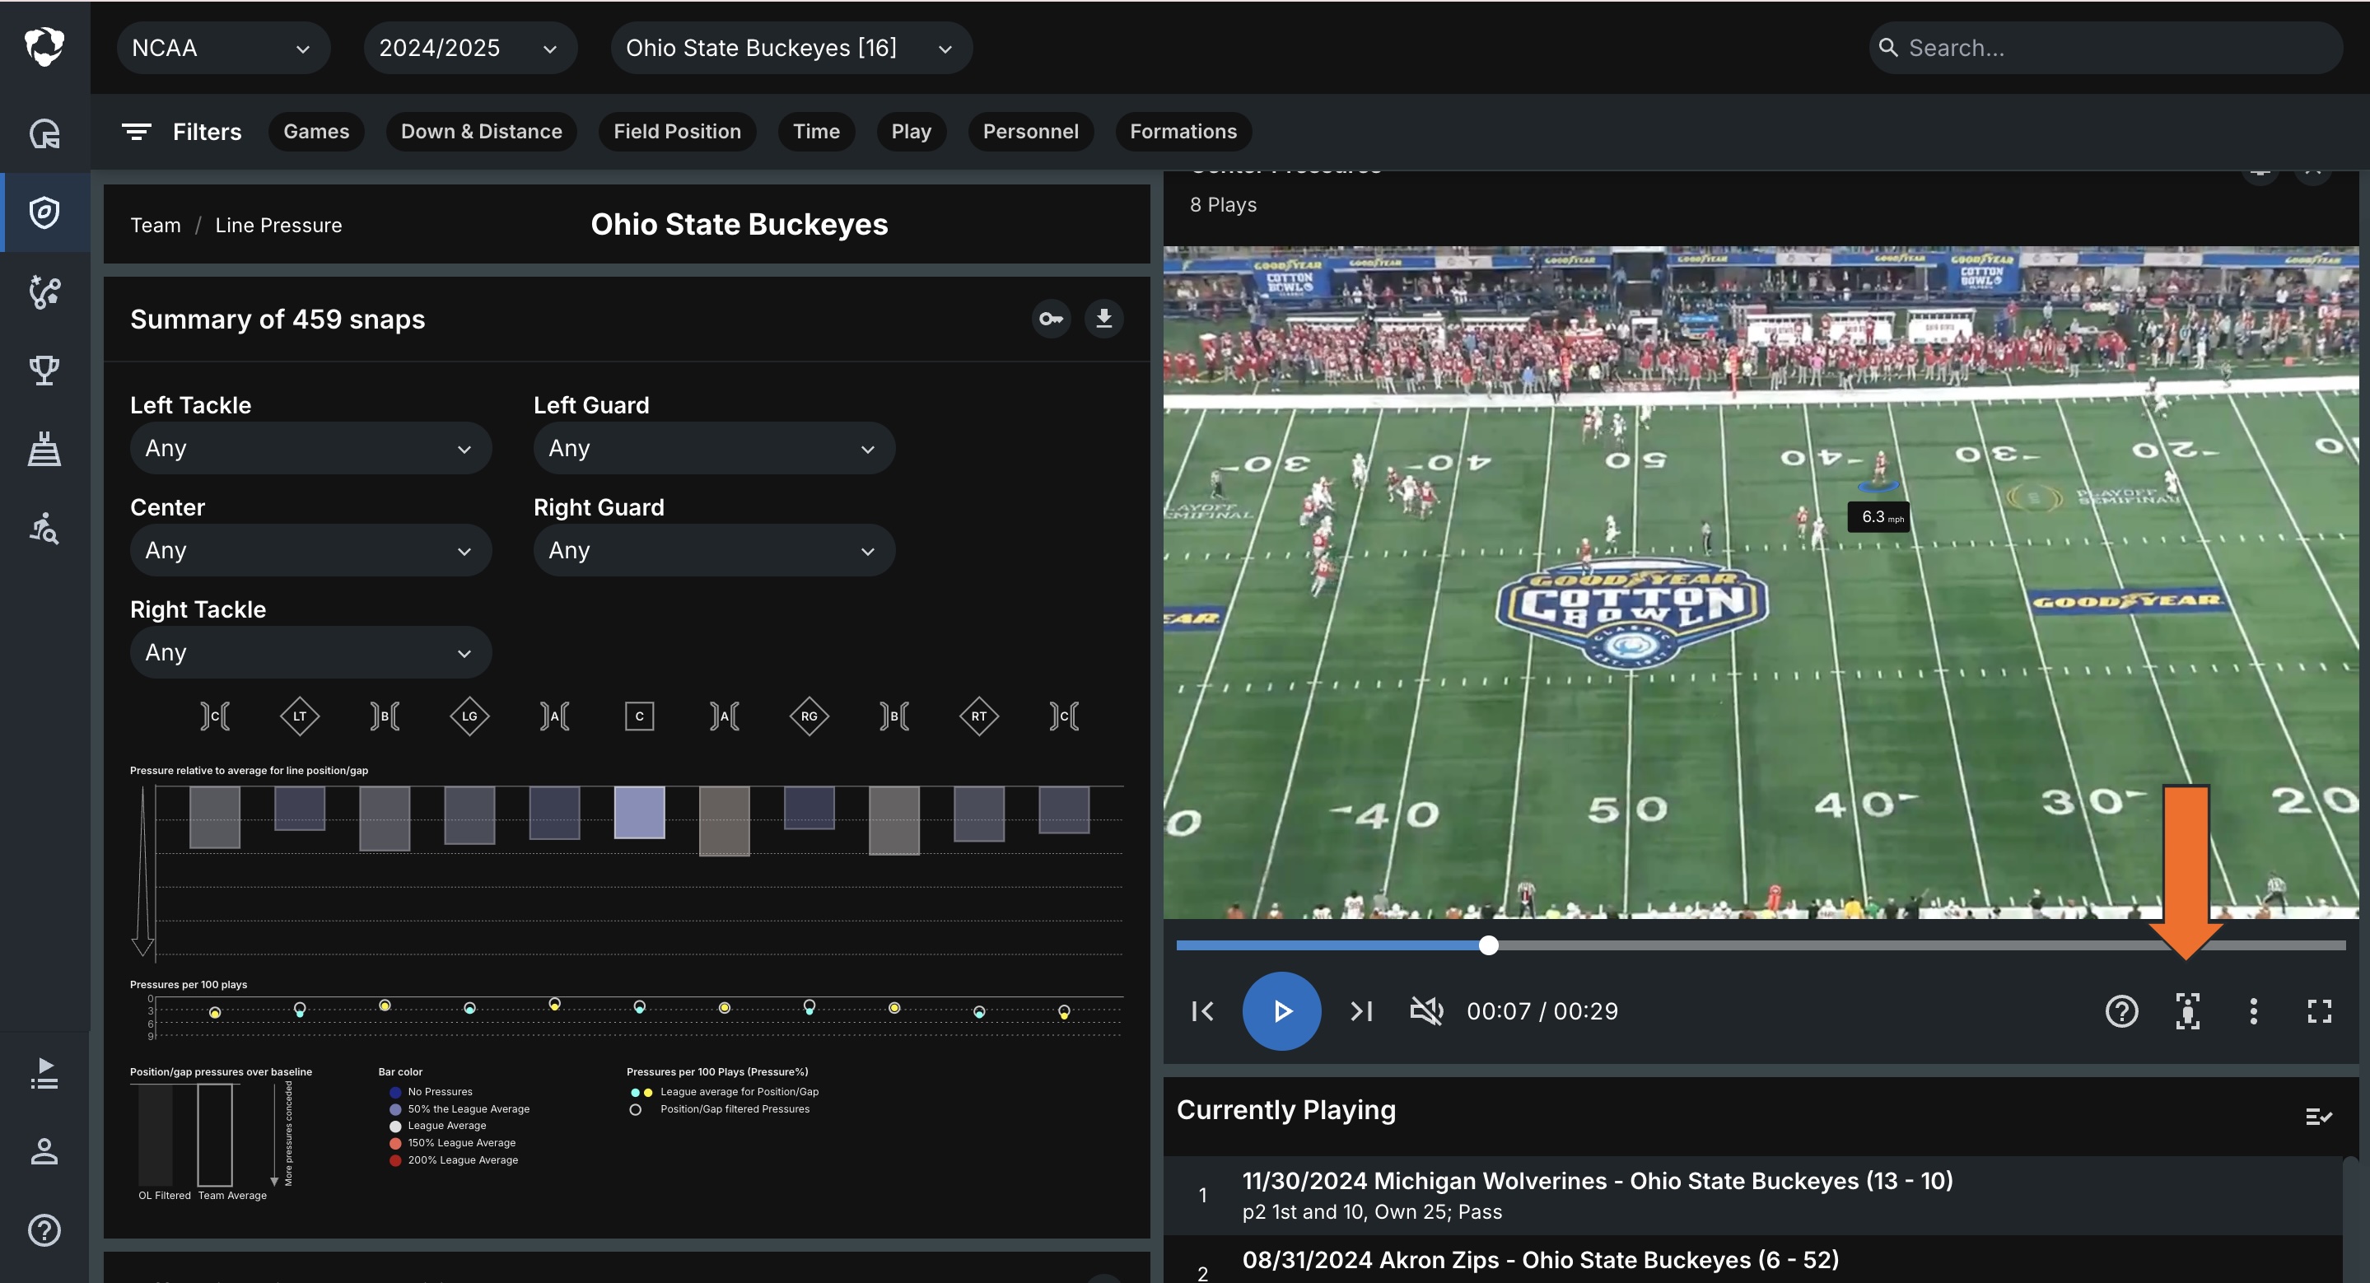
Task: Open video more options menu
Action: tap(2253, 1010)
